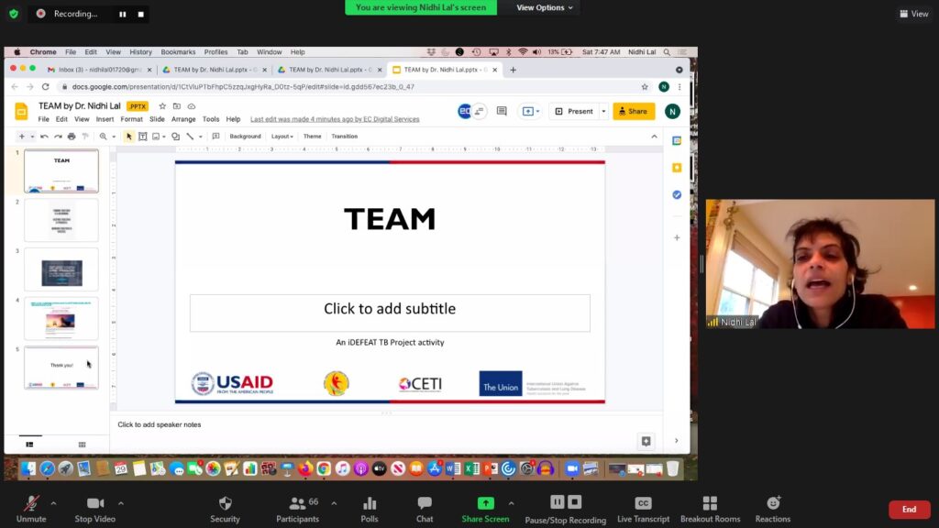
Task: Click the 'Click to add subtitle' box
Action: (x=390, y=310)
